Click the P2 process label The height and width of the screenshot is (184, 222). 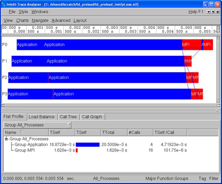[x=5, y=77]
